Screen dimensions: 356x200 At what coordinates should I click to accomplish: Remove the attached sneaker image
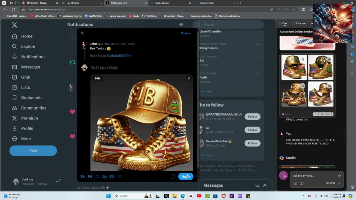(x=189, y=78)
